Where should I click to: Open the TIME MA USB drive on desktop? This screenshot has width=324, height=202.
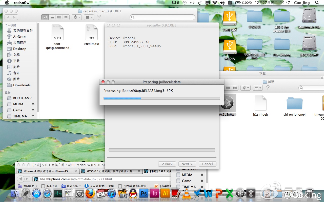coord(230,18)
